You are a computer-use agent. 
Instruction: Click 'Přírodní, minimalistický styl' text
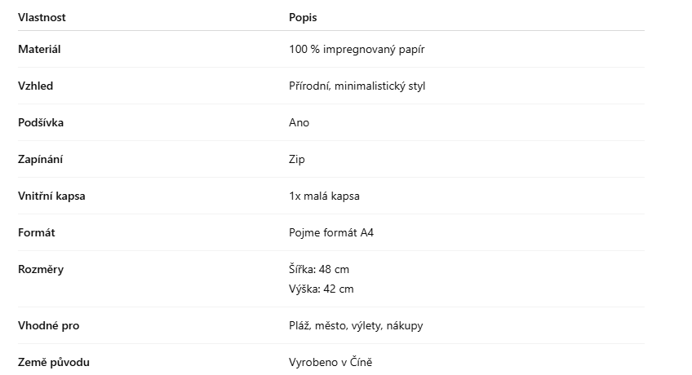coord(357,86)
